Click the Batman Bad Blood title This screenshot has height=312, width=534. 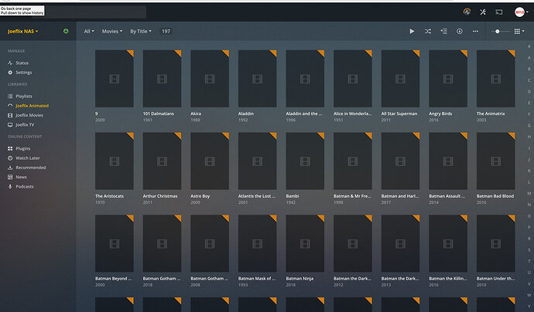(495, 196)
